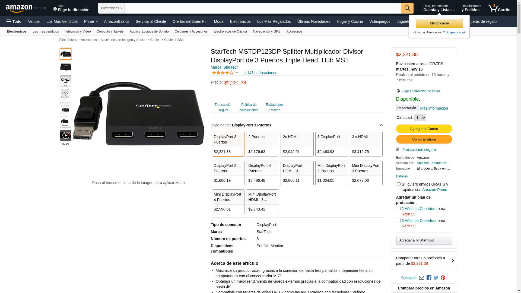Share product on Twitter icon
Image resolution: width=521 pixels, height=293 pixels.
(436, 278)
